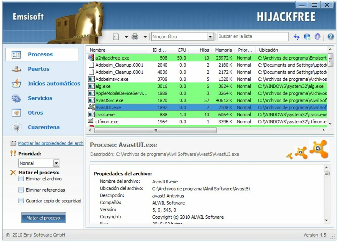The width and height of the screenshot is (338, 242).
Task: Enable 'Guardar copia de seguridad' checkbox
Action: (21, 201)
